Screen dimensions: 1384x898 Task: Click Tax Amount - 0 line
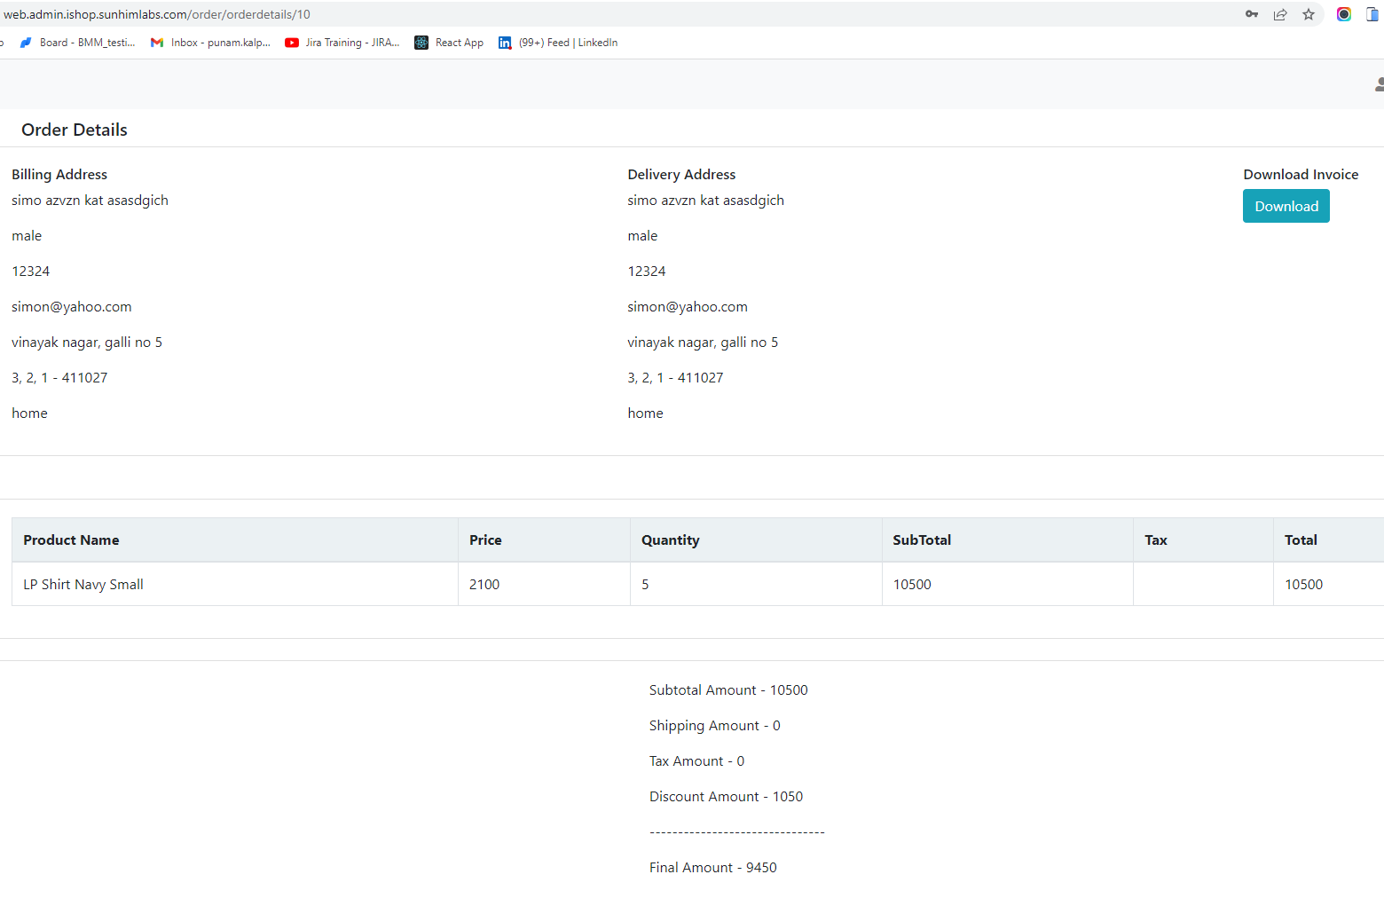pos(696,761)
